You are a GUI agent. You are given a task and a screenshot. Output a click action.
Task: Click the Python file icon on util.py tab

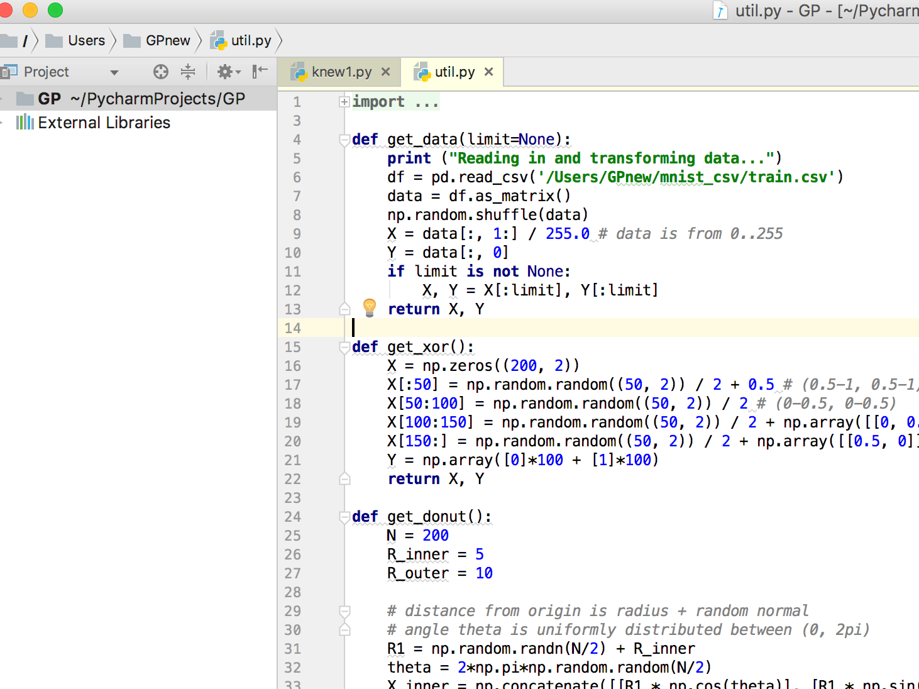[422, 71]
